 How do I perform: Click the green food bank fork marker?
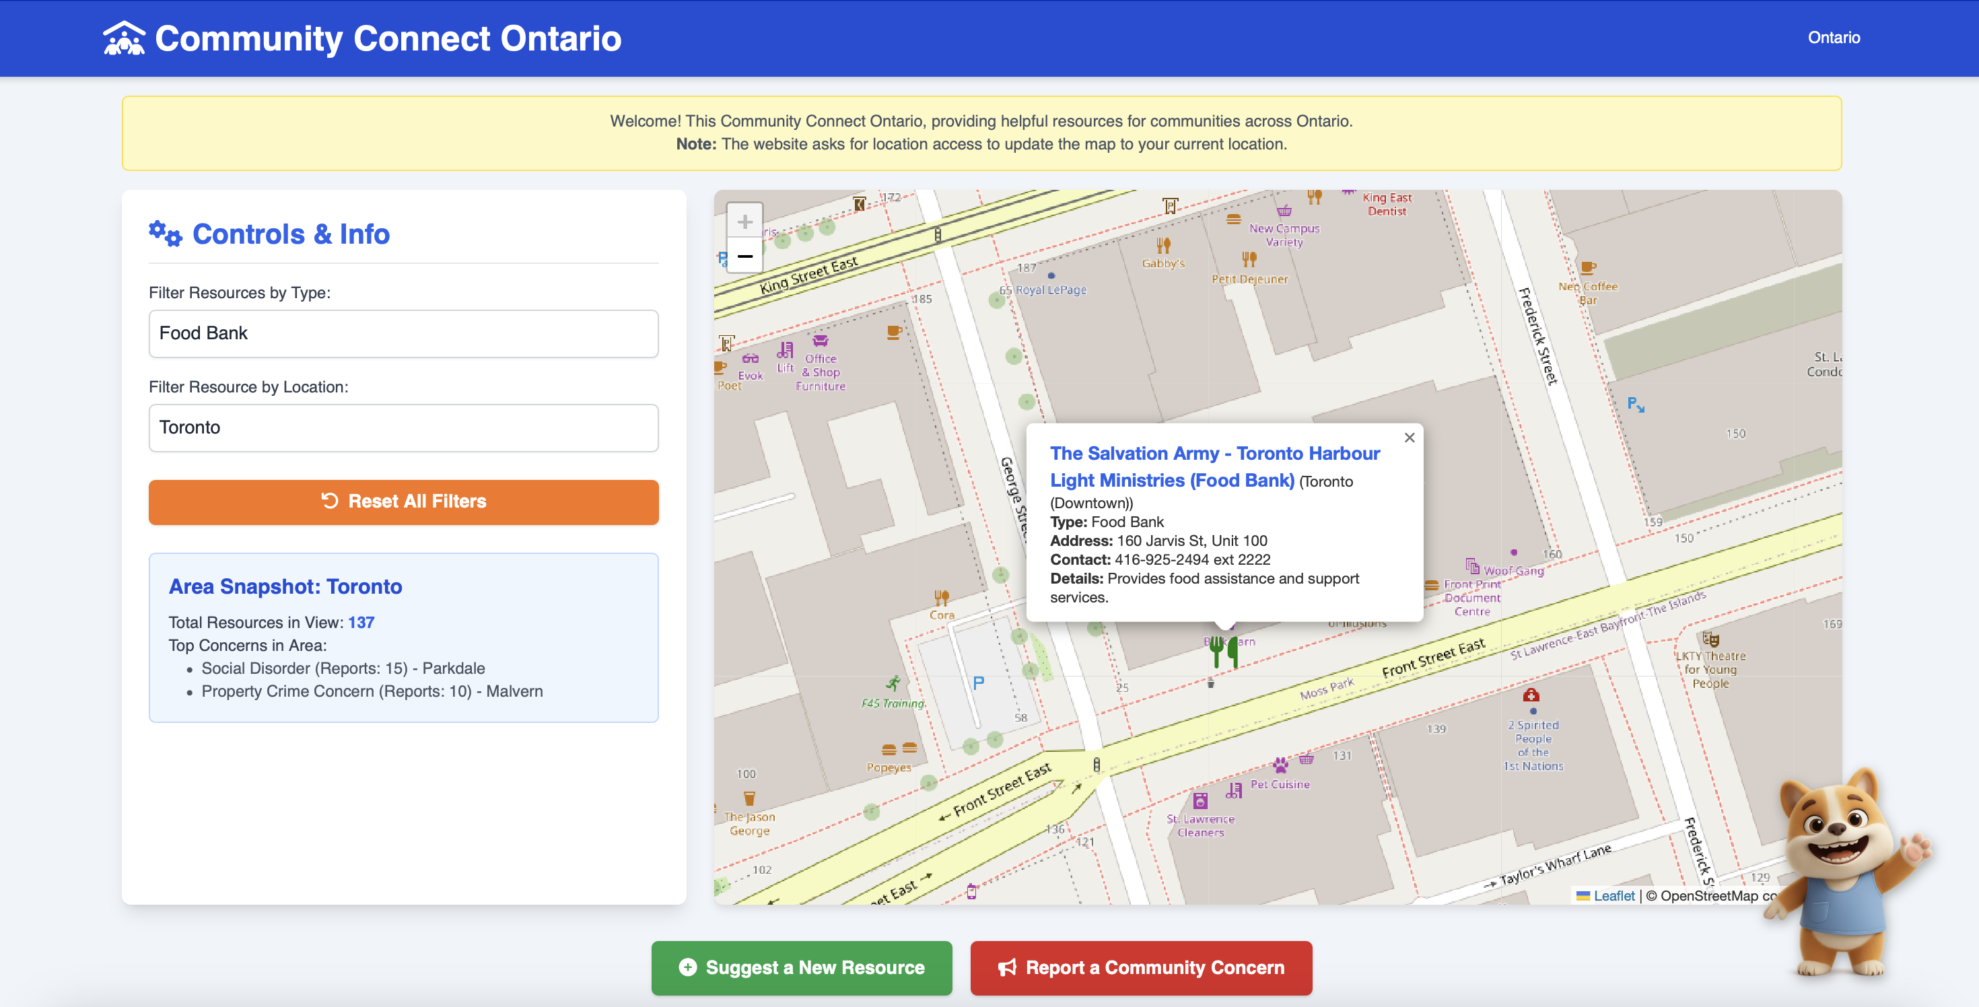coord(1224,652)
